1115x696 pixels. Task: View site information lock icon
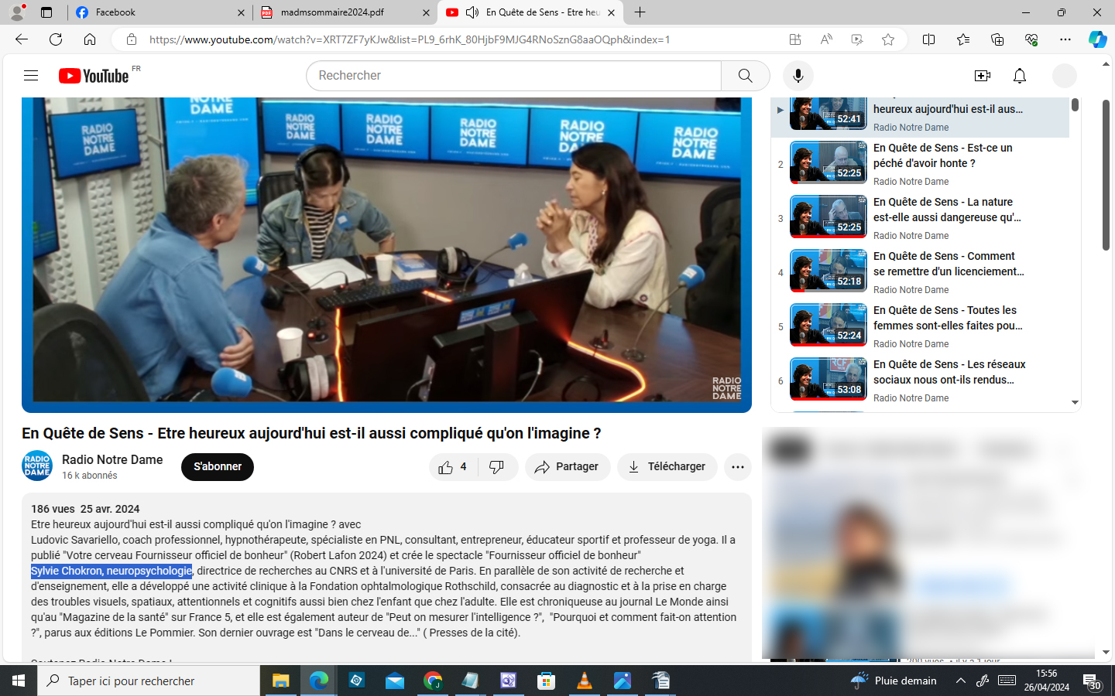click(132, 39)
